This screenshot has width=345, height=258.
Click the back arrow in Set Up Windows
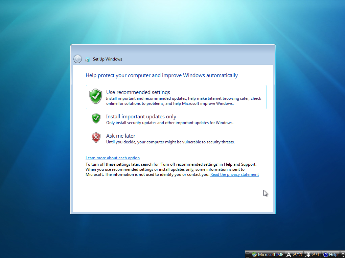pos(77,59)
